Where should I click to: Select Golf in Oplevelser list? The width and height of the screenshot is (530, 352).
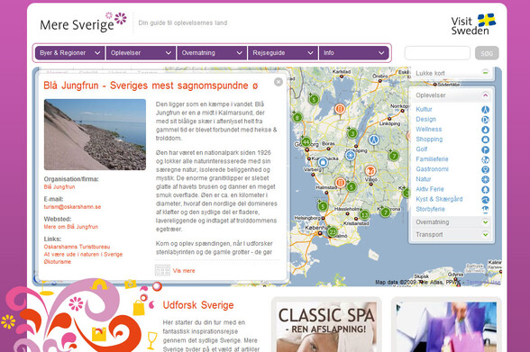422,149
